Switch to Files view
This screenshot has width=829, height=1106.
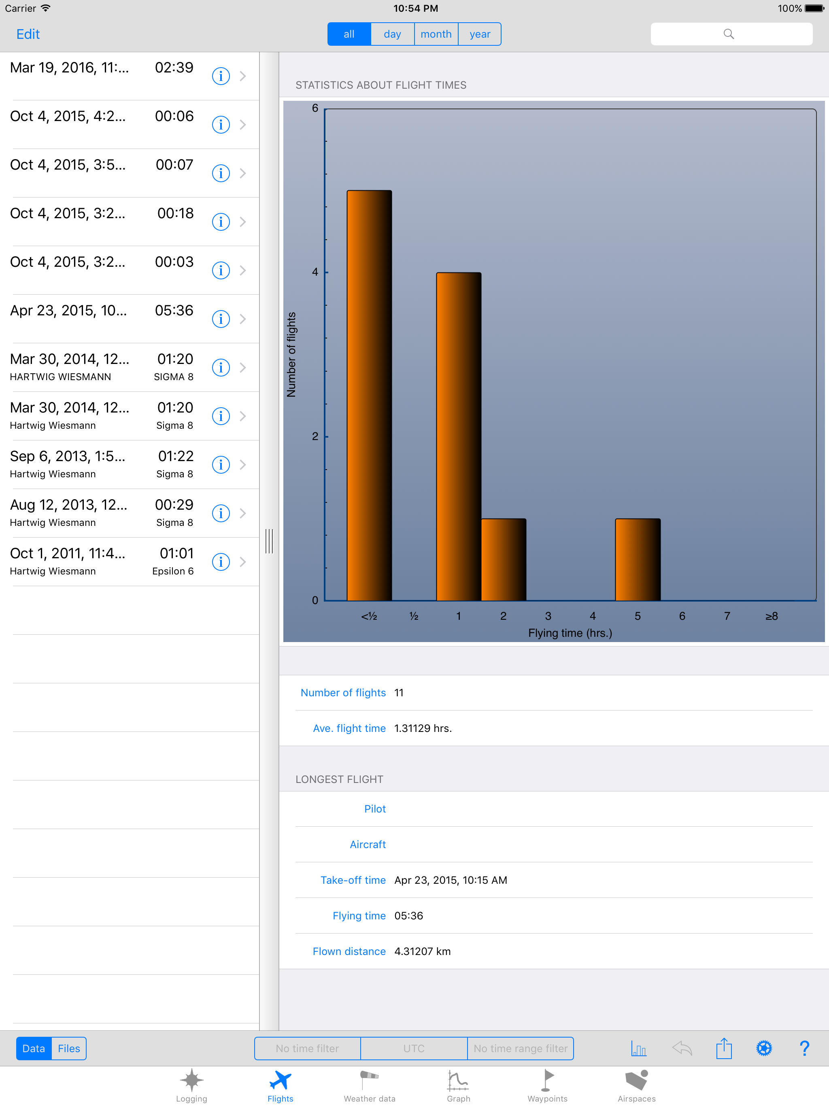(x=69, y=1048)
